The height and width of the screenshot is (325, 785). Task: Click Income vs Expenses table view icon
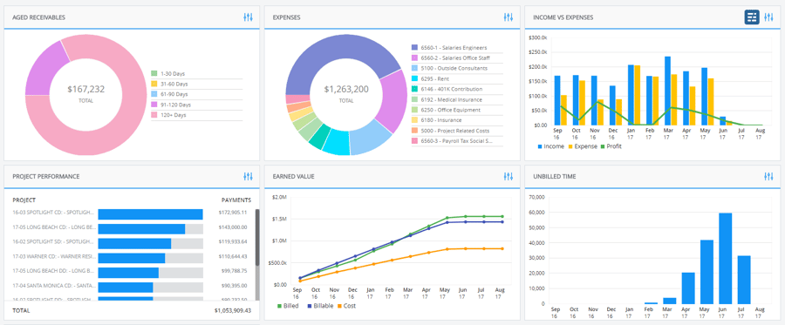[x=752, y=17]
